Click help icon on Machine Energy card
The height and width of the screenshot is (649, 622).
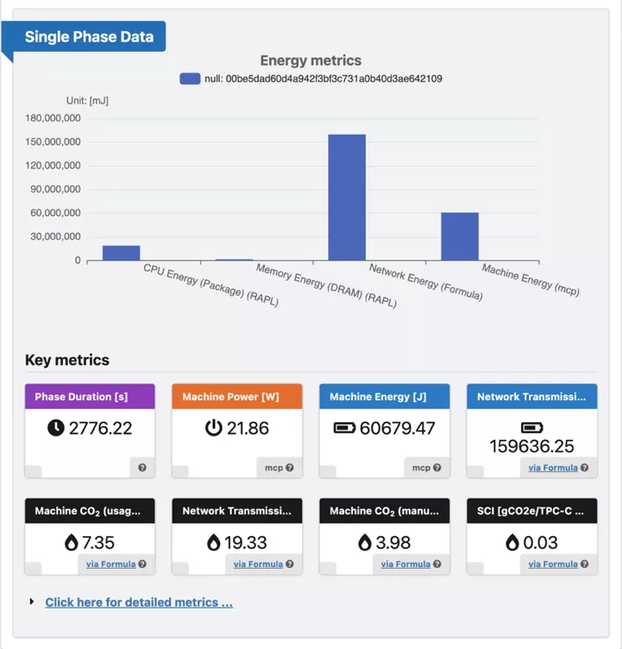point(437,468)
